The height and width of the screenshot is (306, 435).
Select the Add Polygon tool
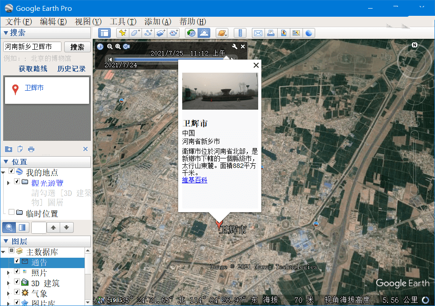point(136,33)
